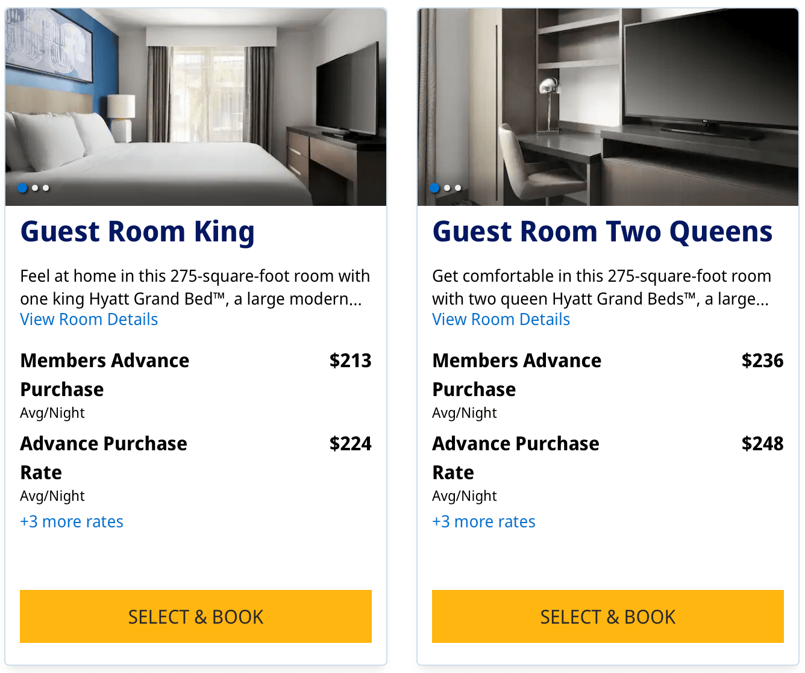This screenshot has width=805, height=673.
Task: Show second photo of Guest Room King
Action: click(x=35, y=188)
